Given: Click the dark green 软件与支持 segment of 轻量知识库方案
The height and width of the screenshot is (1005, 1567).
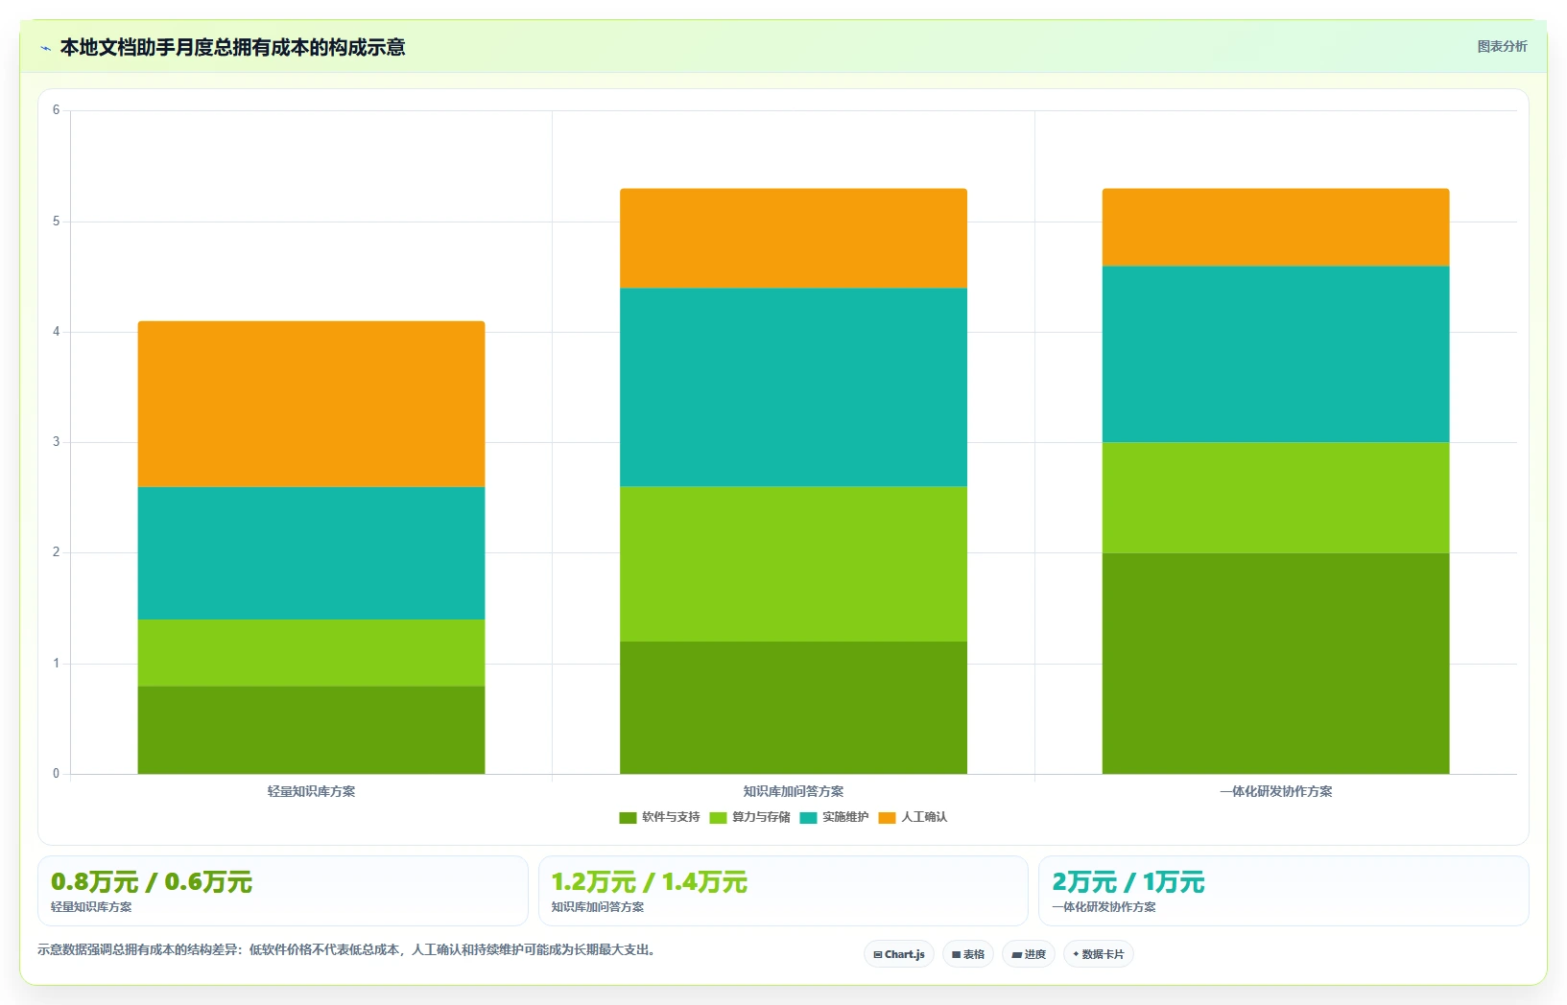Looking at the screenshot, I should tap(311, 730).
